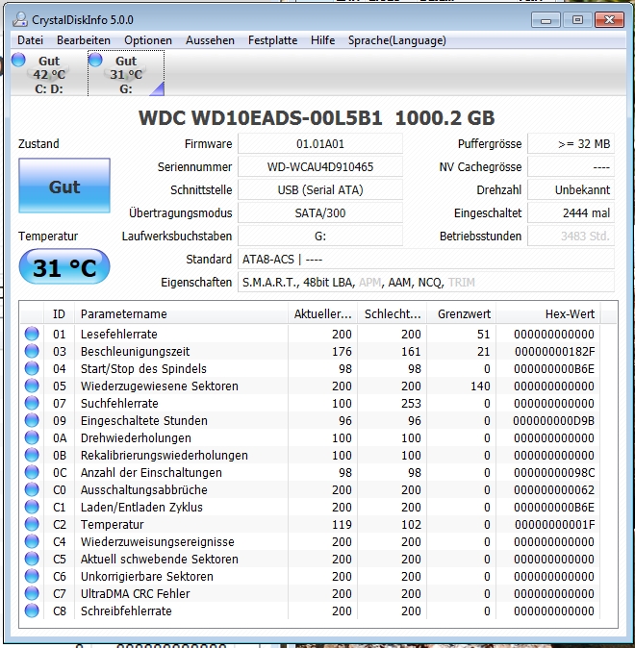The width and height of the screenshot is (635, 648).
Task: Click the status circle for Wiederzugewiesene Sektoren
Action: pyautogui.click(x=32, y=386)
